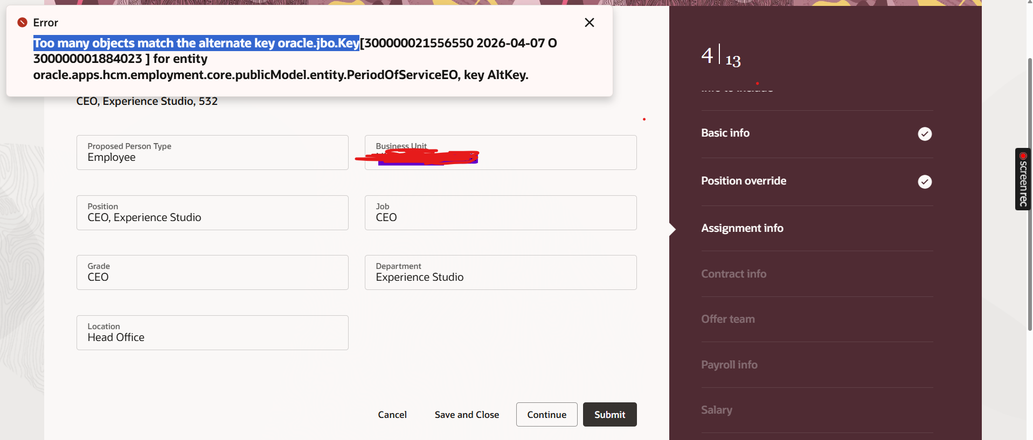This screenshot has width=1033, height=440.
Task: Click the Location field Head Office
Action: point(212,333)
